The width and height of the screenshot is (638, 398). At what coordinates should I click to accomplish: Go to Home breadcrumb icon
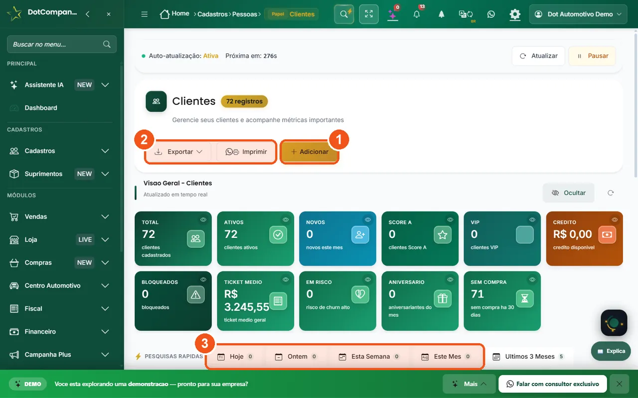click(x=164, y=14)
